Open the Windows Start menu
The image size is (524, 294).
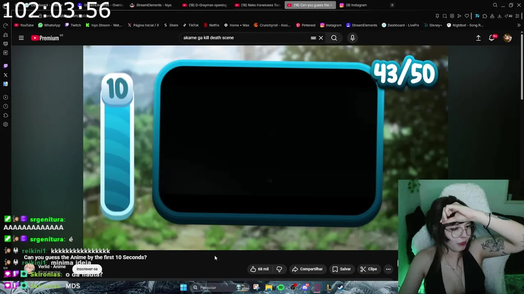(183, 287)
